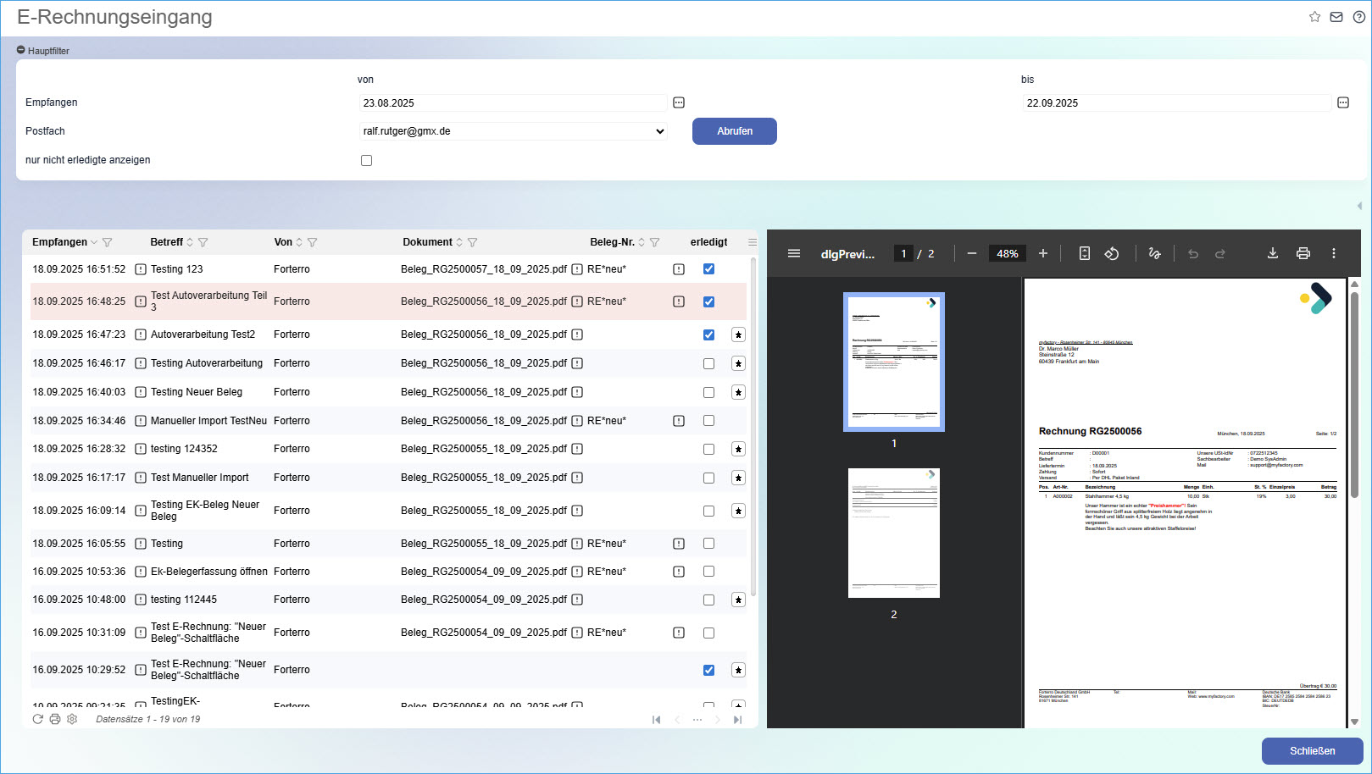Rotate the PDF preview counterclockwise
1372x774 pixels.
(x=1111, y=253)
